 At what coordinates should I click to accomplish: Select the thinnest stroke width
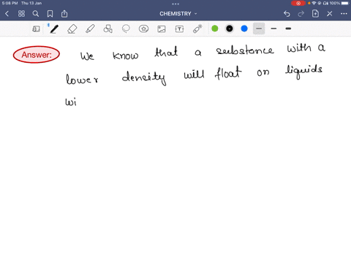(259, 28)
